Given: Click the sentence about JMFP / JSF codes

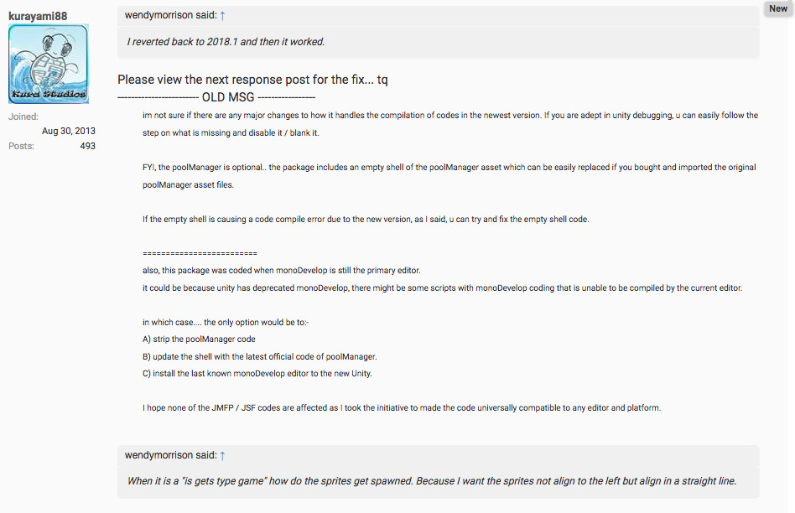Looking at the screenshot, I should click(402, 407).
